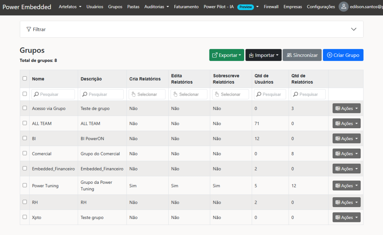Open the Importar dropdown button
This screenshot has height=235, width=383.
point(263,55)
